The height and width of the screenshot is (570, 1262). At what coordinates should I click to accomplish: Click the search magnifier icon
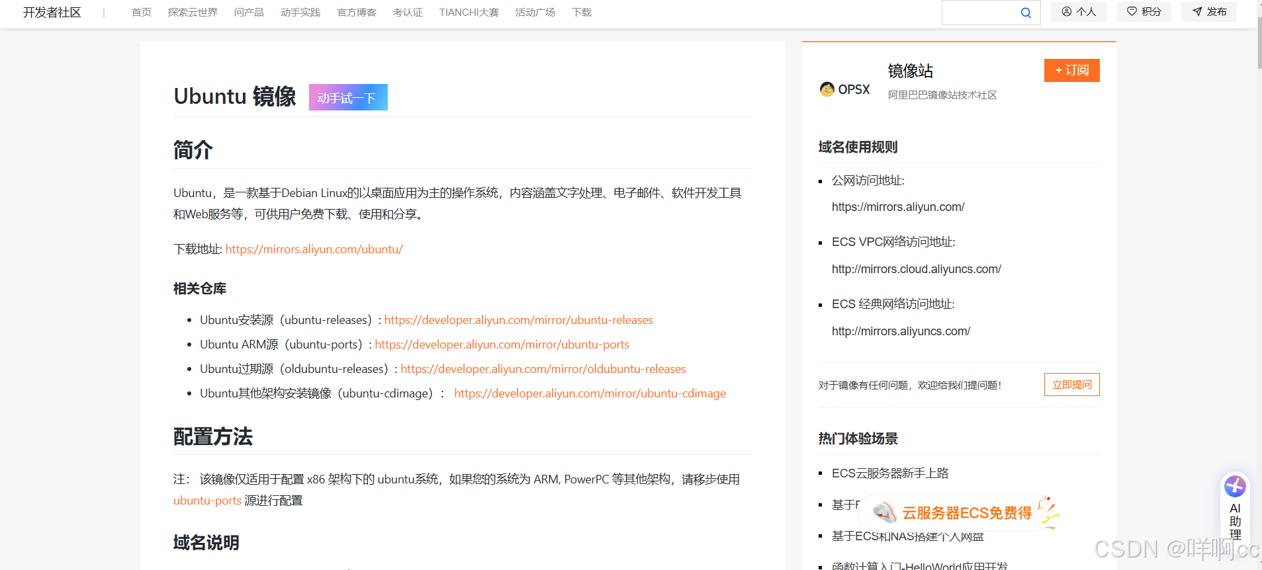click(x=1026, y=13)
